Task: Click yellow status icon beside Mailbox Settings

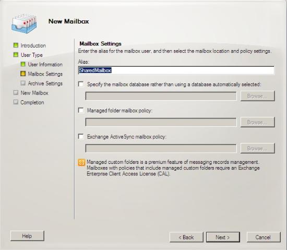Action: click(23, 74)
